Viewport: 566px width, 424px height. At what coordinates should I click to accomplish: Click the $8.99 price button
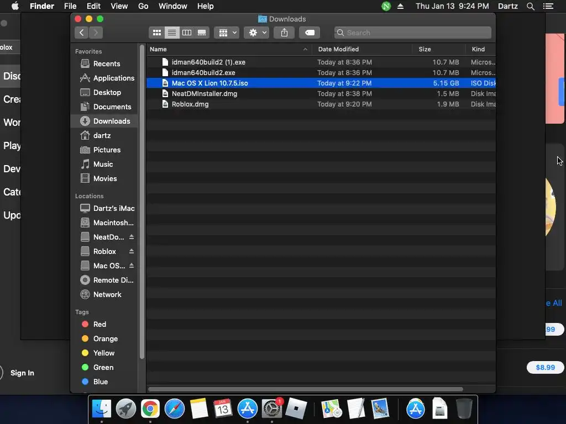tap(545, 367)
